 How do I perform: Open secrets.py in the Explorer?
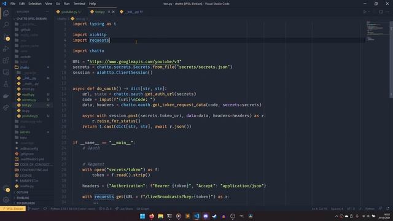(29, 99)
